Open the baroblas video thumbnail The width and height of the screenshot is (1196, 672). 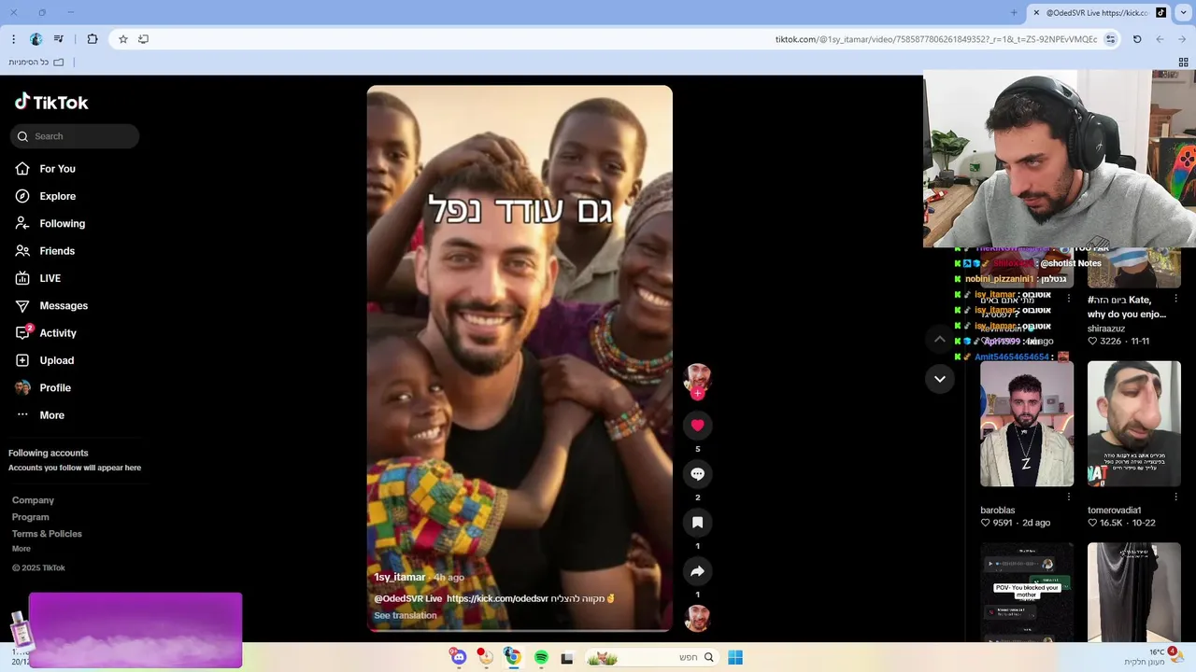(x=1027, y=424)
